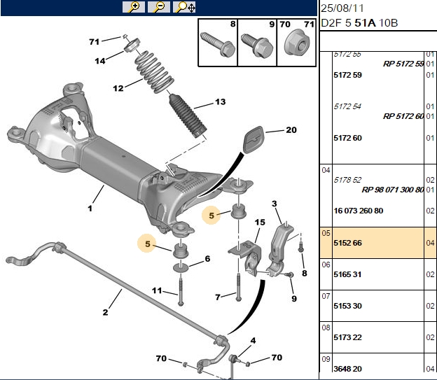This screenshot has height=380, width=437.
Task: Click row index 04 in parts list
Action: (x=326, y=170)
